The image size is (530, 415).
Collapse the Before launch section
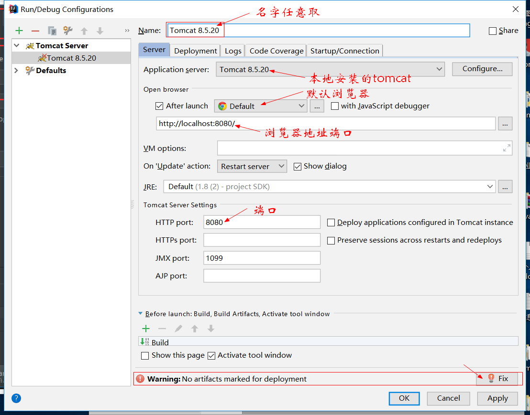click(140, 313)
